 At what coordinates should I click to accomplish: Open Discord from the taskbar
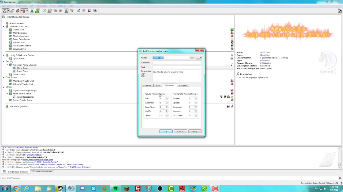(82, 189)
